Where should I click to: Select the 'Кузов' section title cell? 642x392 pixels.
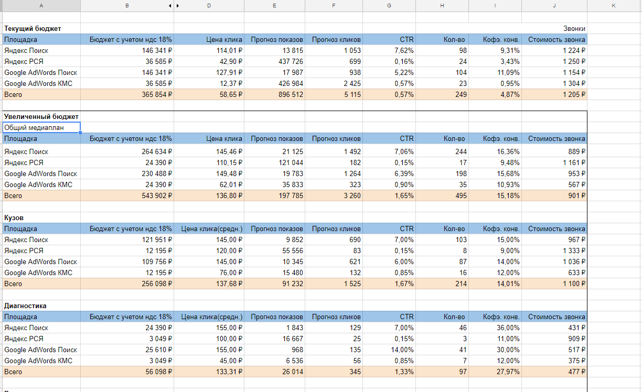pyautogui.click(x=41, y=217)
